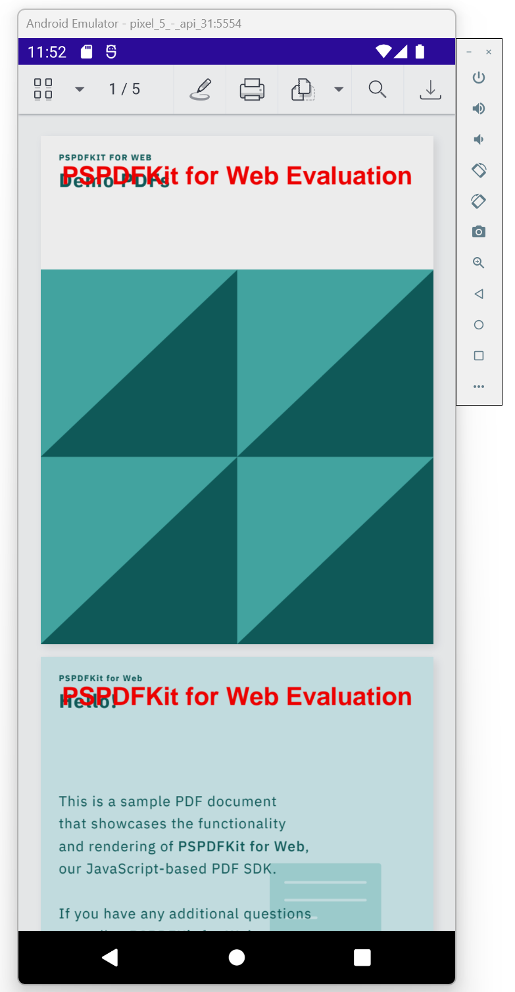Download the PDF with export icon
Viewport: 515px width, 992px height.
pyautogui.click(x=430, y=89)
